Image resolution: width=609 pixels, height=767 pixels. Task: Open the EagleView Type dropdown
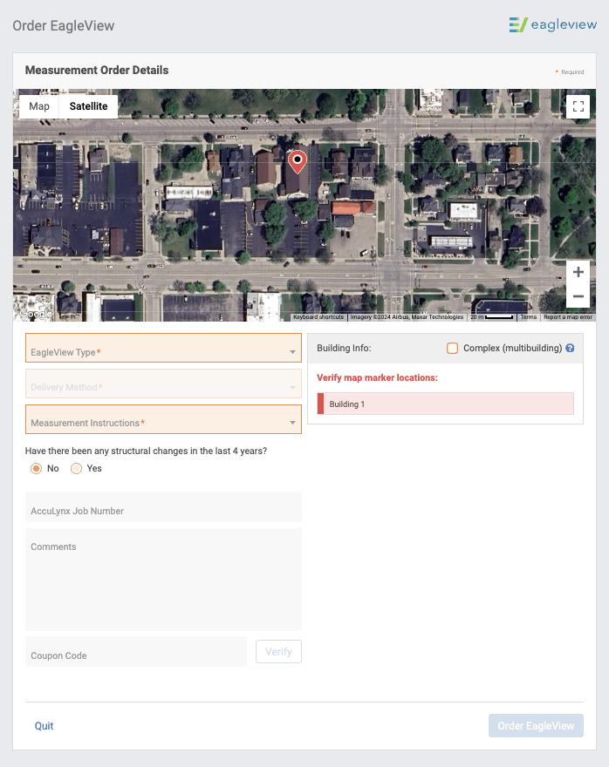(x=163, y=348)
